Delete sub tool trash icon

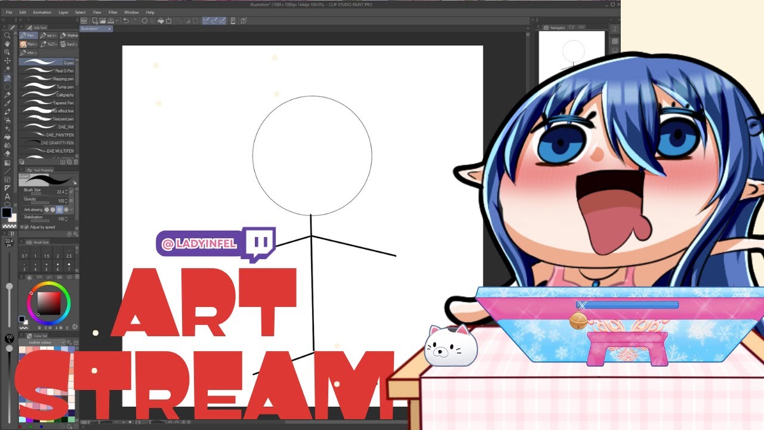point(76,162)
